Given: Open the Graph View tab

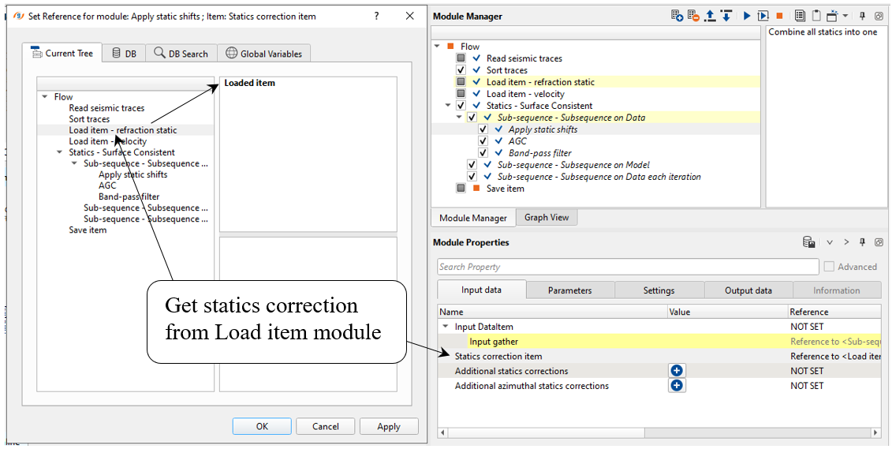Looking at the screenshot, I should pyautogui.click(x=547, y=218).
